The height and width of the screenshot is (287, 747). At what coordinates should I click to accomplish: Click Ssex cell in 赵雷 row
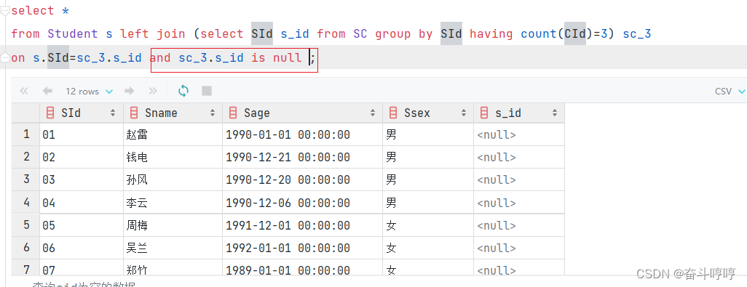point(428,134)
